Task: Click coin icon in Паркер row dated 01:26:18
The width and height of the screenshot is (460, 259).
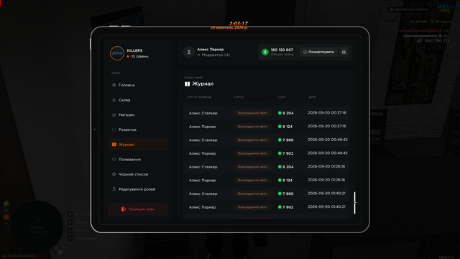Action: 280,181
